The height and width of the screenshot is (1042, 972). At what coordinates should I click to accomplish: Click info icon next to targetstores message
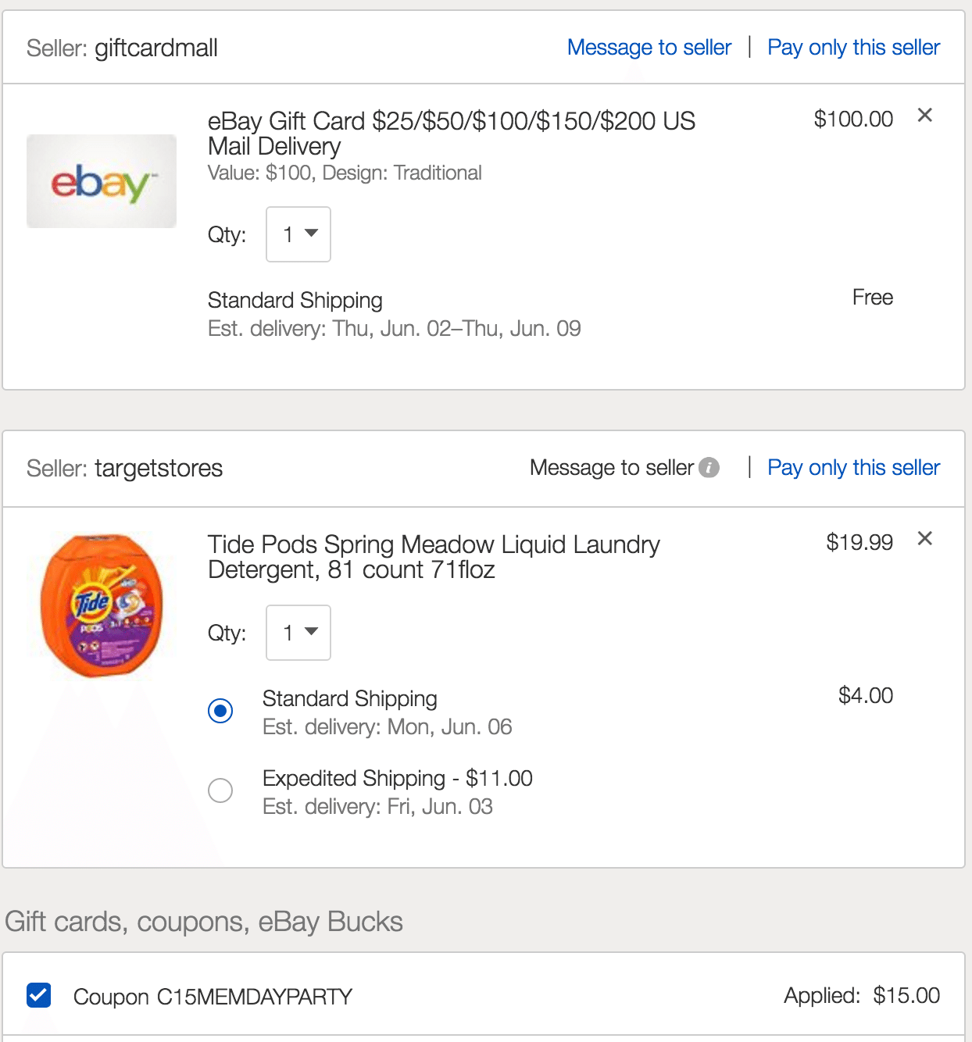[x=709, y=467]
